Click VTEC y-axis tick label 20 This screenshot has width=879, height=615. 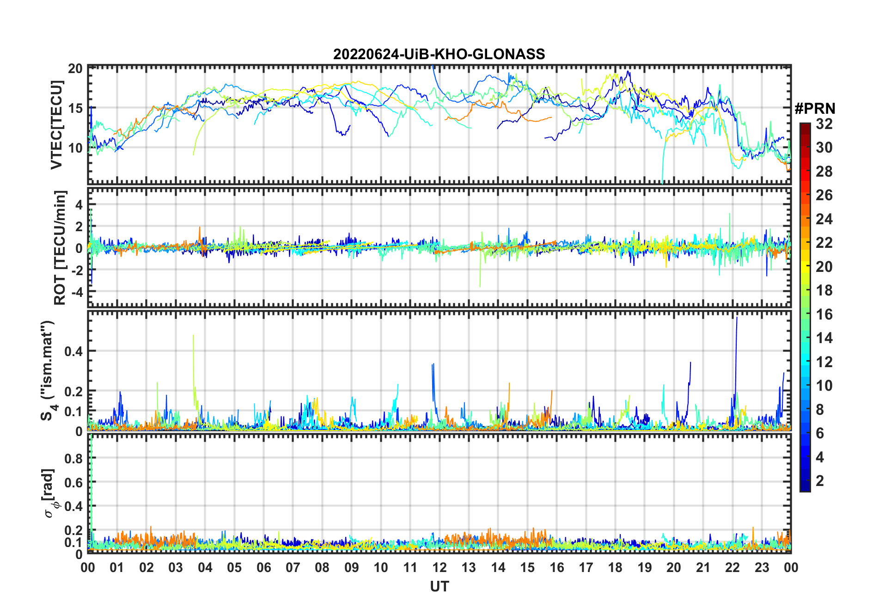coord(75,68)
